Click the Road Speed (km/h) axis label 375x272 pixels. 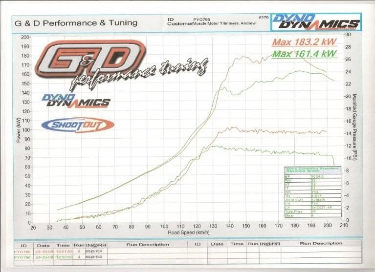click(185, 233)
